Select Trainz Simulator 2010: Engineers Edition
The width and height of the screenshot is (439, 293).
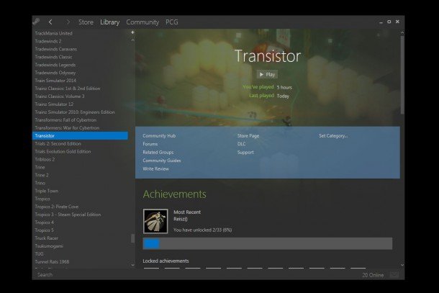75,112
